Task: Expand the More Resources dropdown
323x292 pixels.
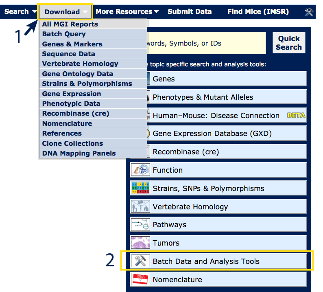Action: 127,12
